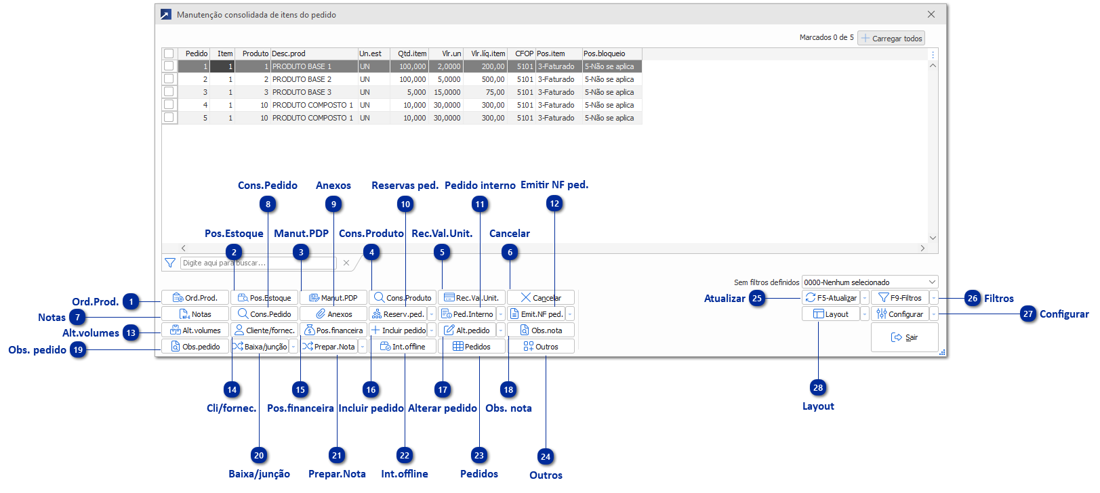Click the Pos.financeira button
The width and height of the screenshot is (1100, 493).
[x=333, y=330]
